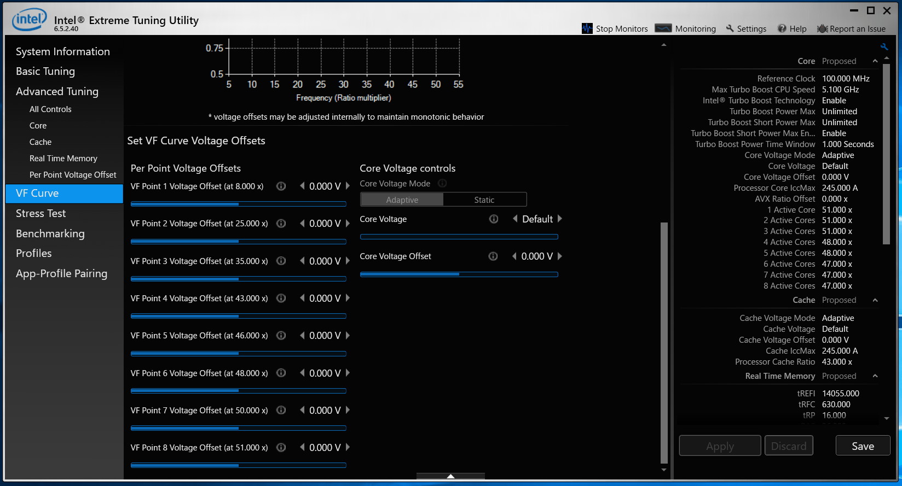Select Per Point Voltage Offset sub-item
Viewport: 902px width, 486px height.
tap(73, 175)
